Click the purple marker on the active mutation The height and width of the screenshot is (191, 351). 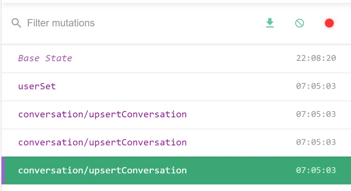3,170
